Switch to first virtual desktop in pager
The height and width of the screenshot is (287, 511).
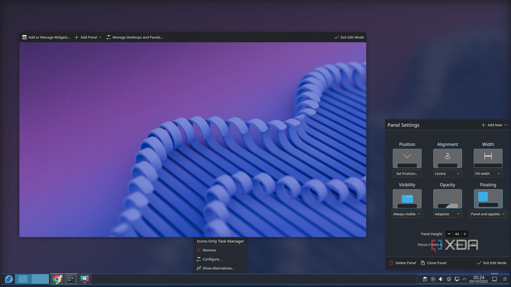click(23, 279)
